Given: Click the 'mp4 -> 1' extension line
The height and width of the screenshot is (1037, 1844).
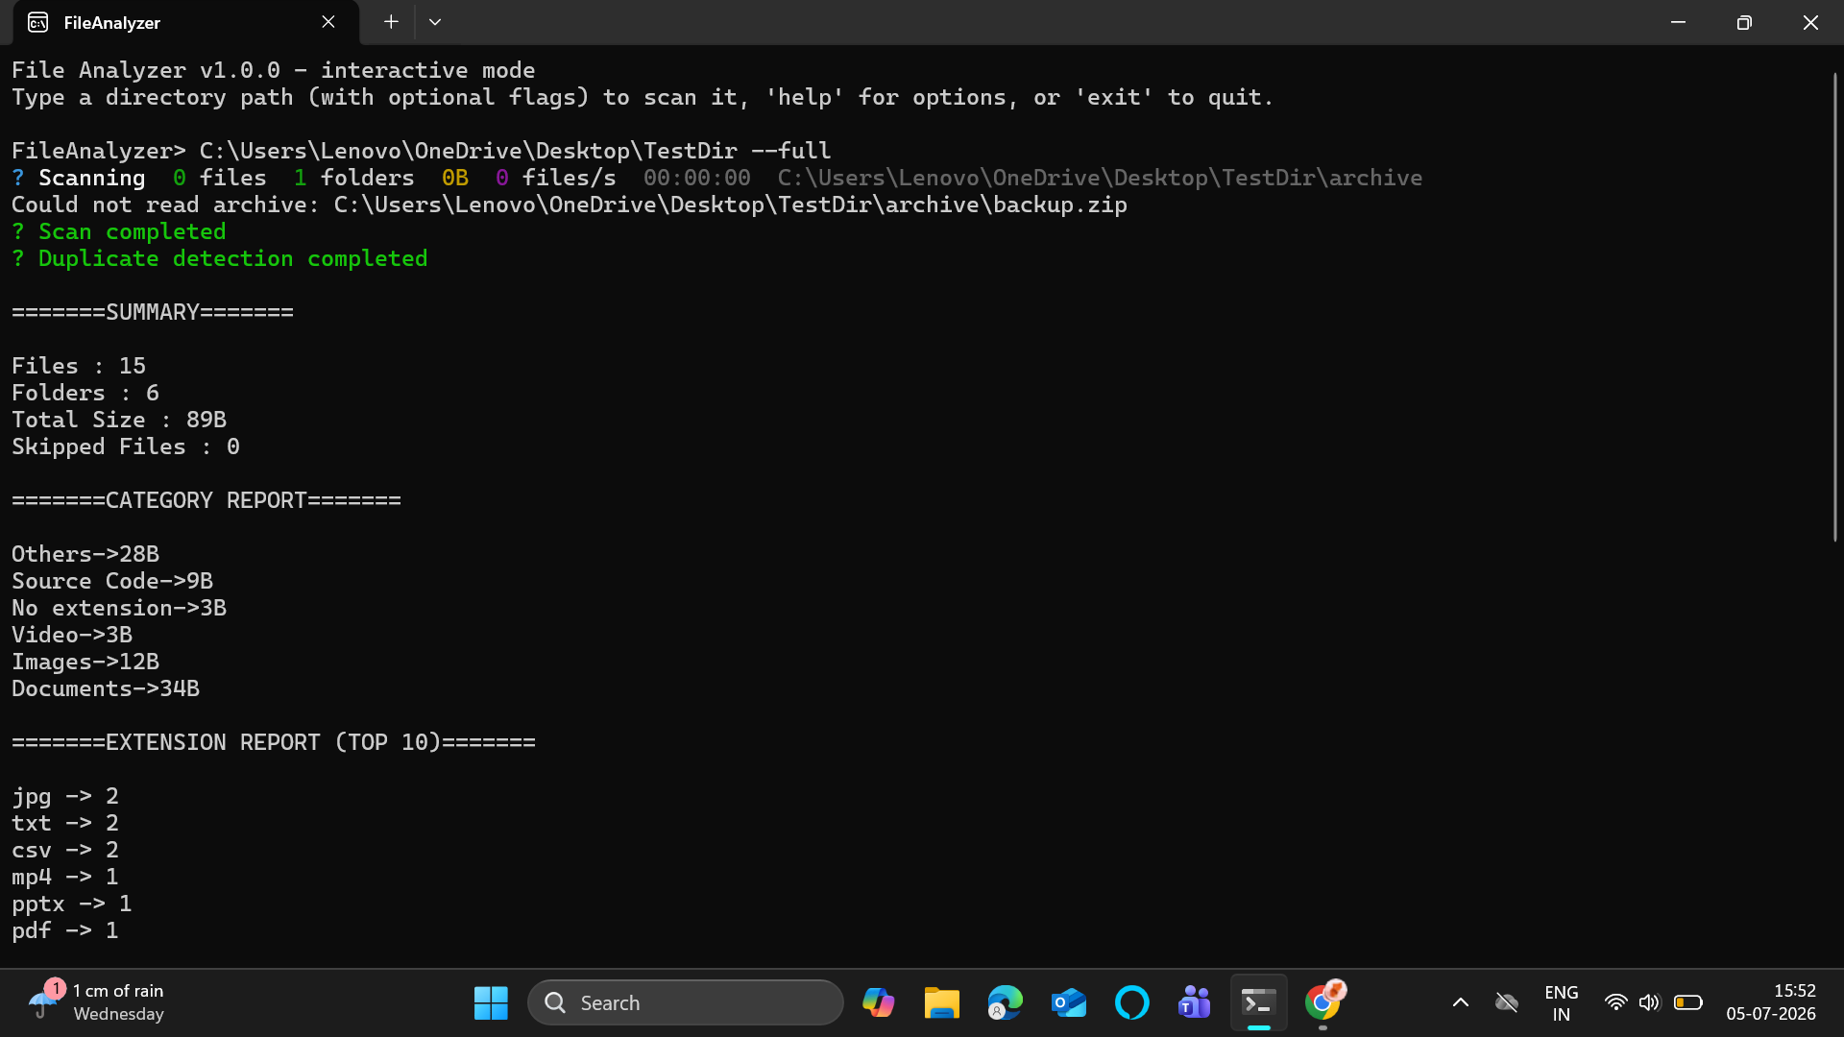Looking at the screenshot, I should coord(65,877).
